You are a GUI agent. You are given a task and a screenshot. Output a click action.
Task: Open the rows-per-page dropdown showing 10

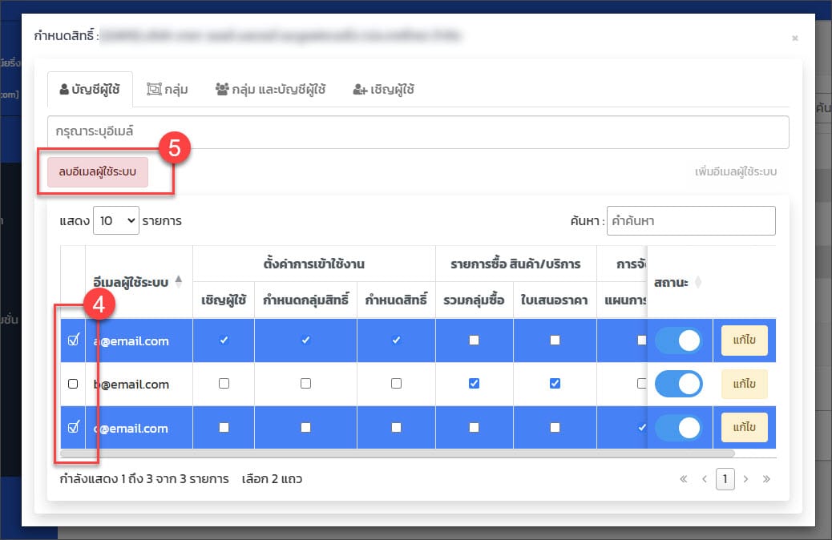pyautogui.click(x=116, y=220)
